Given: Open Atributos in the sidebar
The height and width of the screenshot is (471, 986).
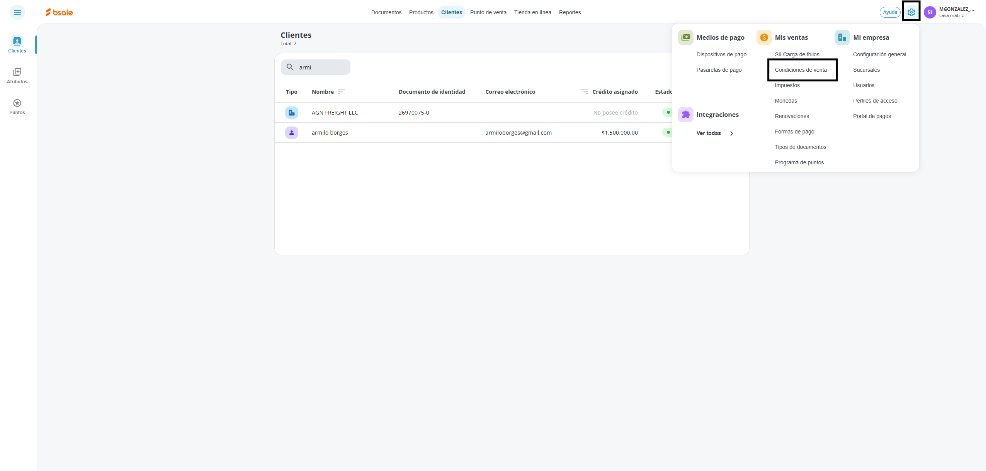Looking at the screenshot, I should [17, 76].
